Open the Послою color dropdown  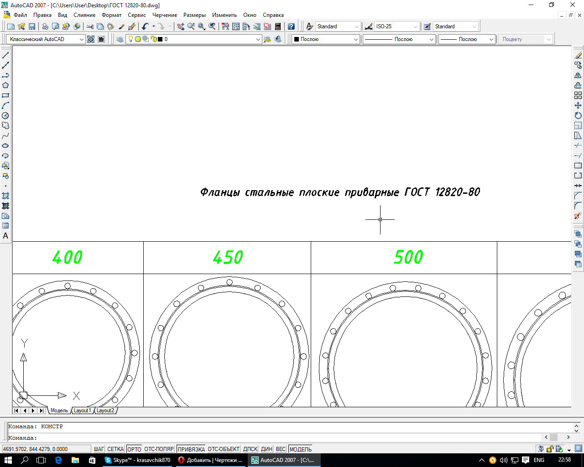click(356, 39)
